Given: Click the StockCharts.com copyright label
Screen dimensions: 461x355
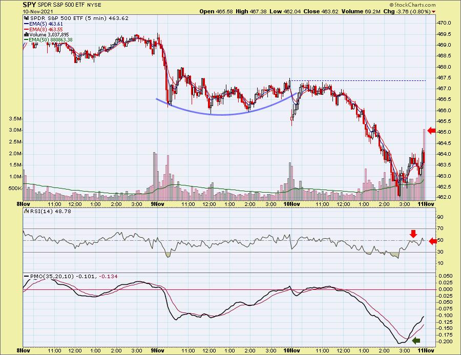Looking at the screenshot, I should point(412,5).
